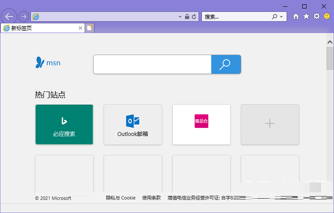Maximize the Internet Explorer window
The image size is (334, 213).
[x=304, y=6]
